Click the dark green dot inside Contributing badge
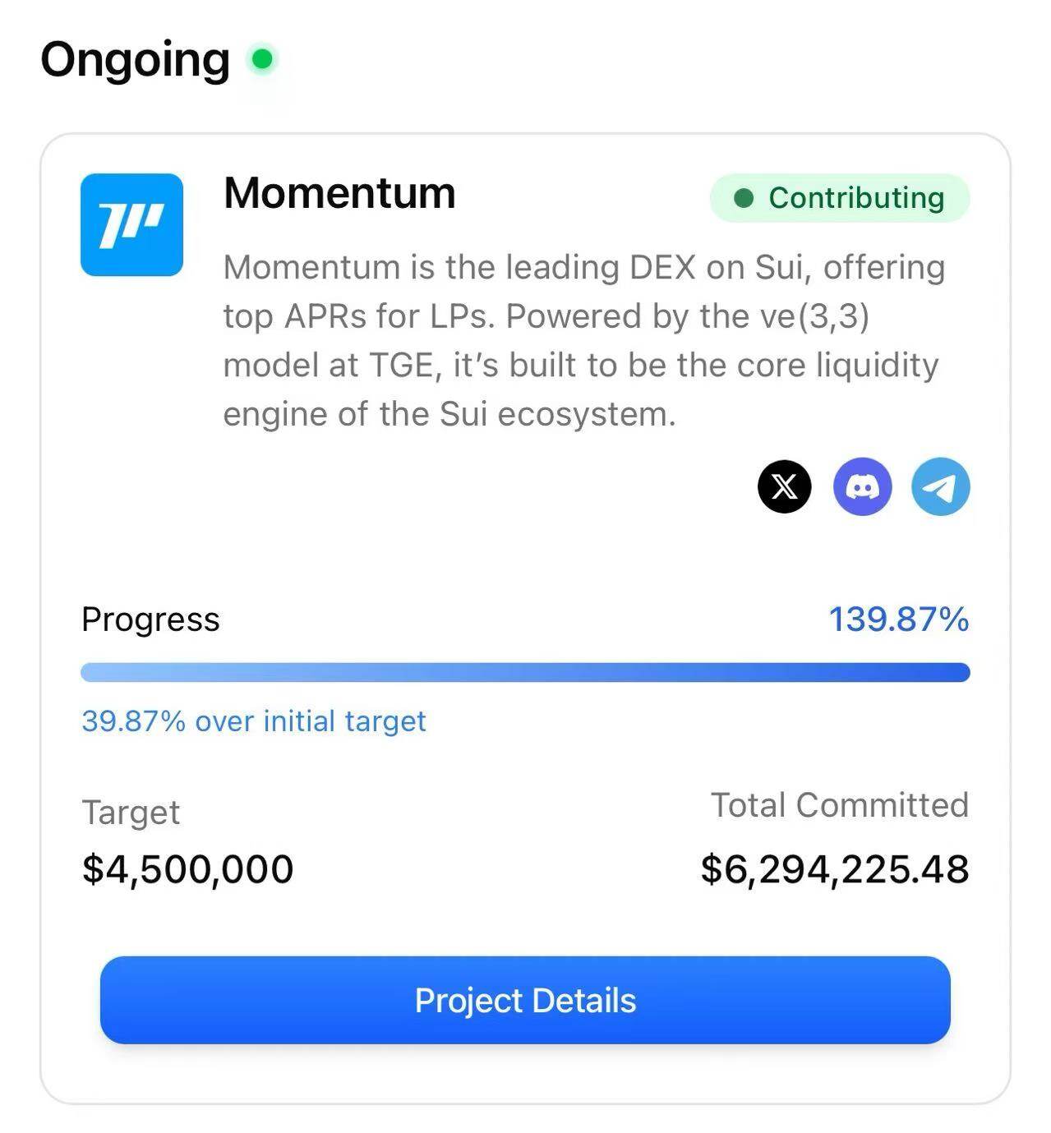 744,198
